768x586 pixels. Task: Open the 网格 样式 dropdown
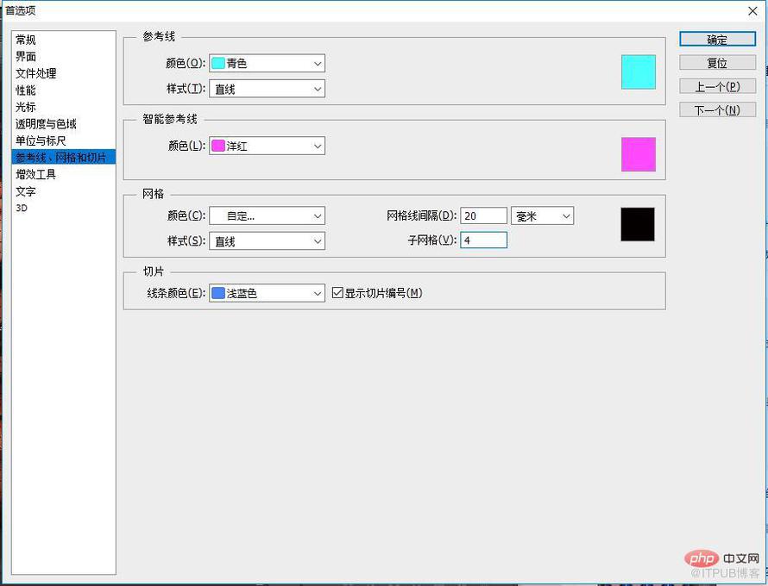pos(267,241)
